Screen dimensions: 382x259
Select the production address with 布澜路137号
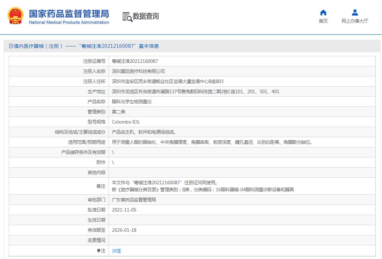[196, 91]
